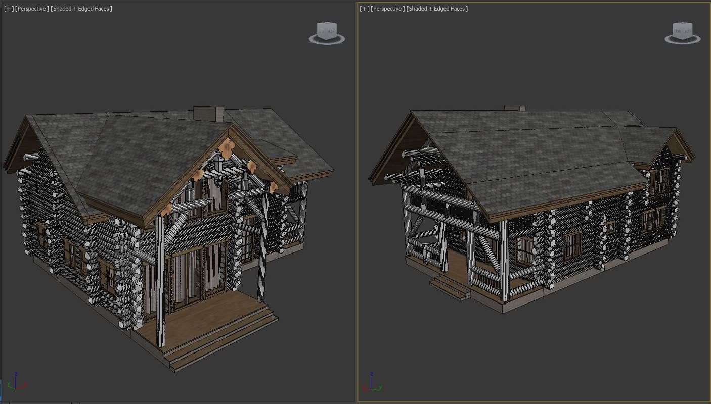Click the TOP face of the right ViewCube

[682, 24]
